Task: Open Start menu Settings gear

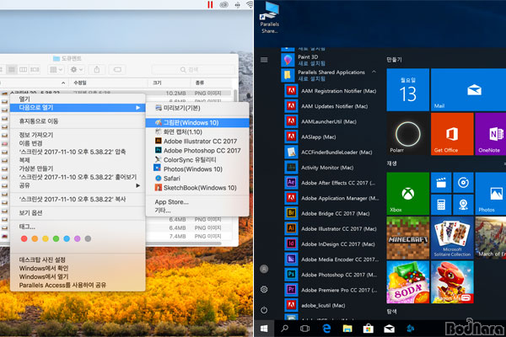Action: (264, 289)
